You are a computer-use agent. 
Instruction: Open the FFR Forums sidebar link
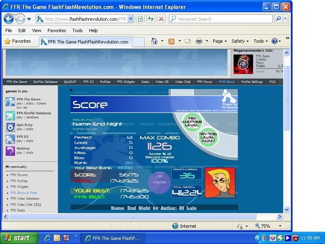click(19, 175)
